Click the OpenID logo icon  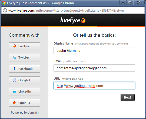(x=15, y=103)
